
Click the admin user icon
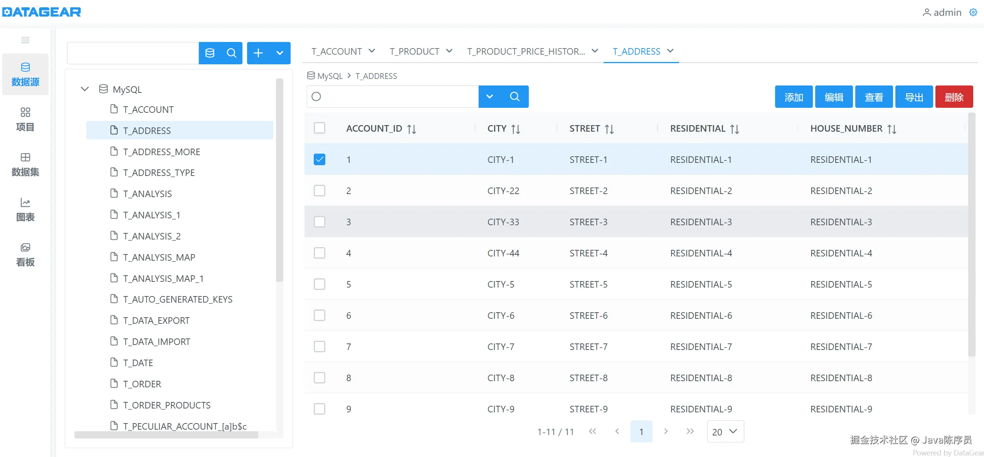927,13
